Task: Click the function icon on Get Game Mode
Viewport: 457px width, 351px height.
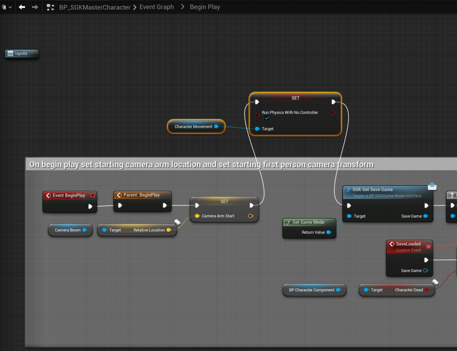Action: coord(288,222)
